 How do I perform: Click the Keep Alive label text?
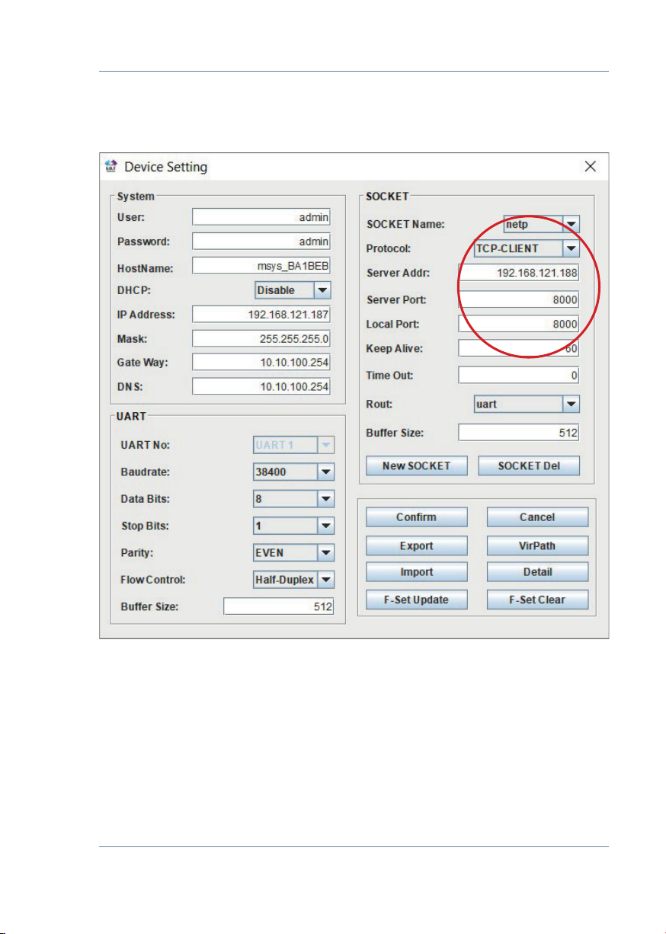(x=395, y=349)
